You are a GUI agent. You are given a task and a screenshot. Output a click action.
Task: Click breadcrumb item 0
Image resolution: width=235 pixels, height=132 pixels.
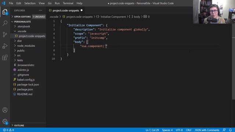coord(147,16)
